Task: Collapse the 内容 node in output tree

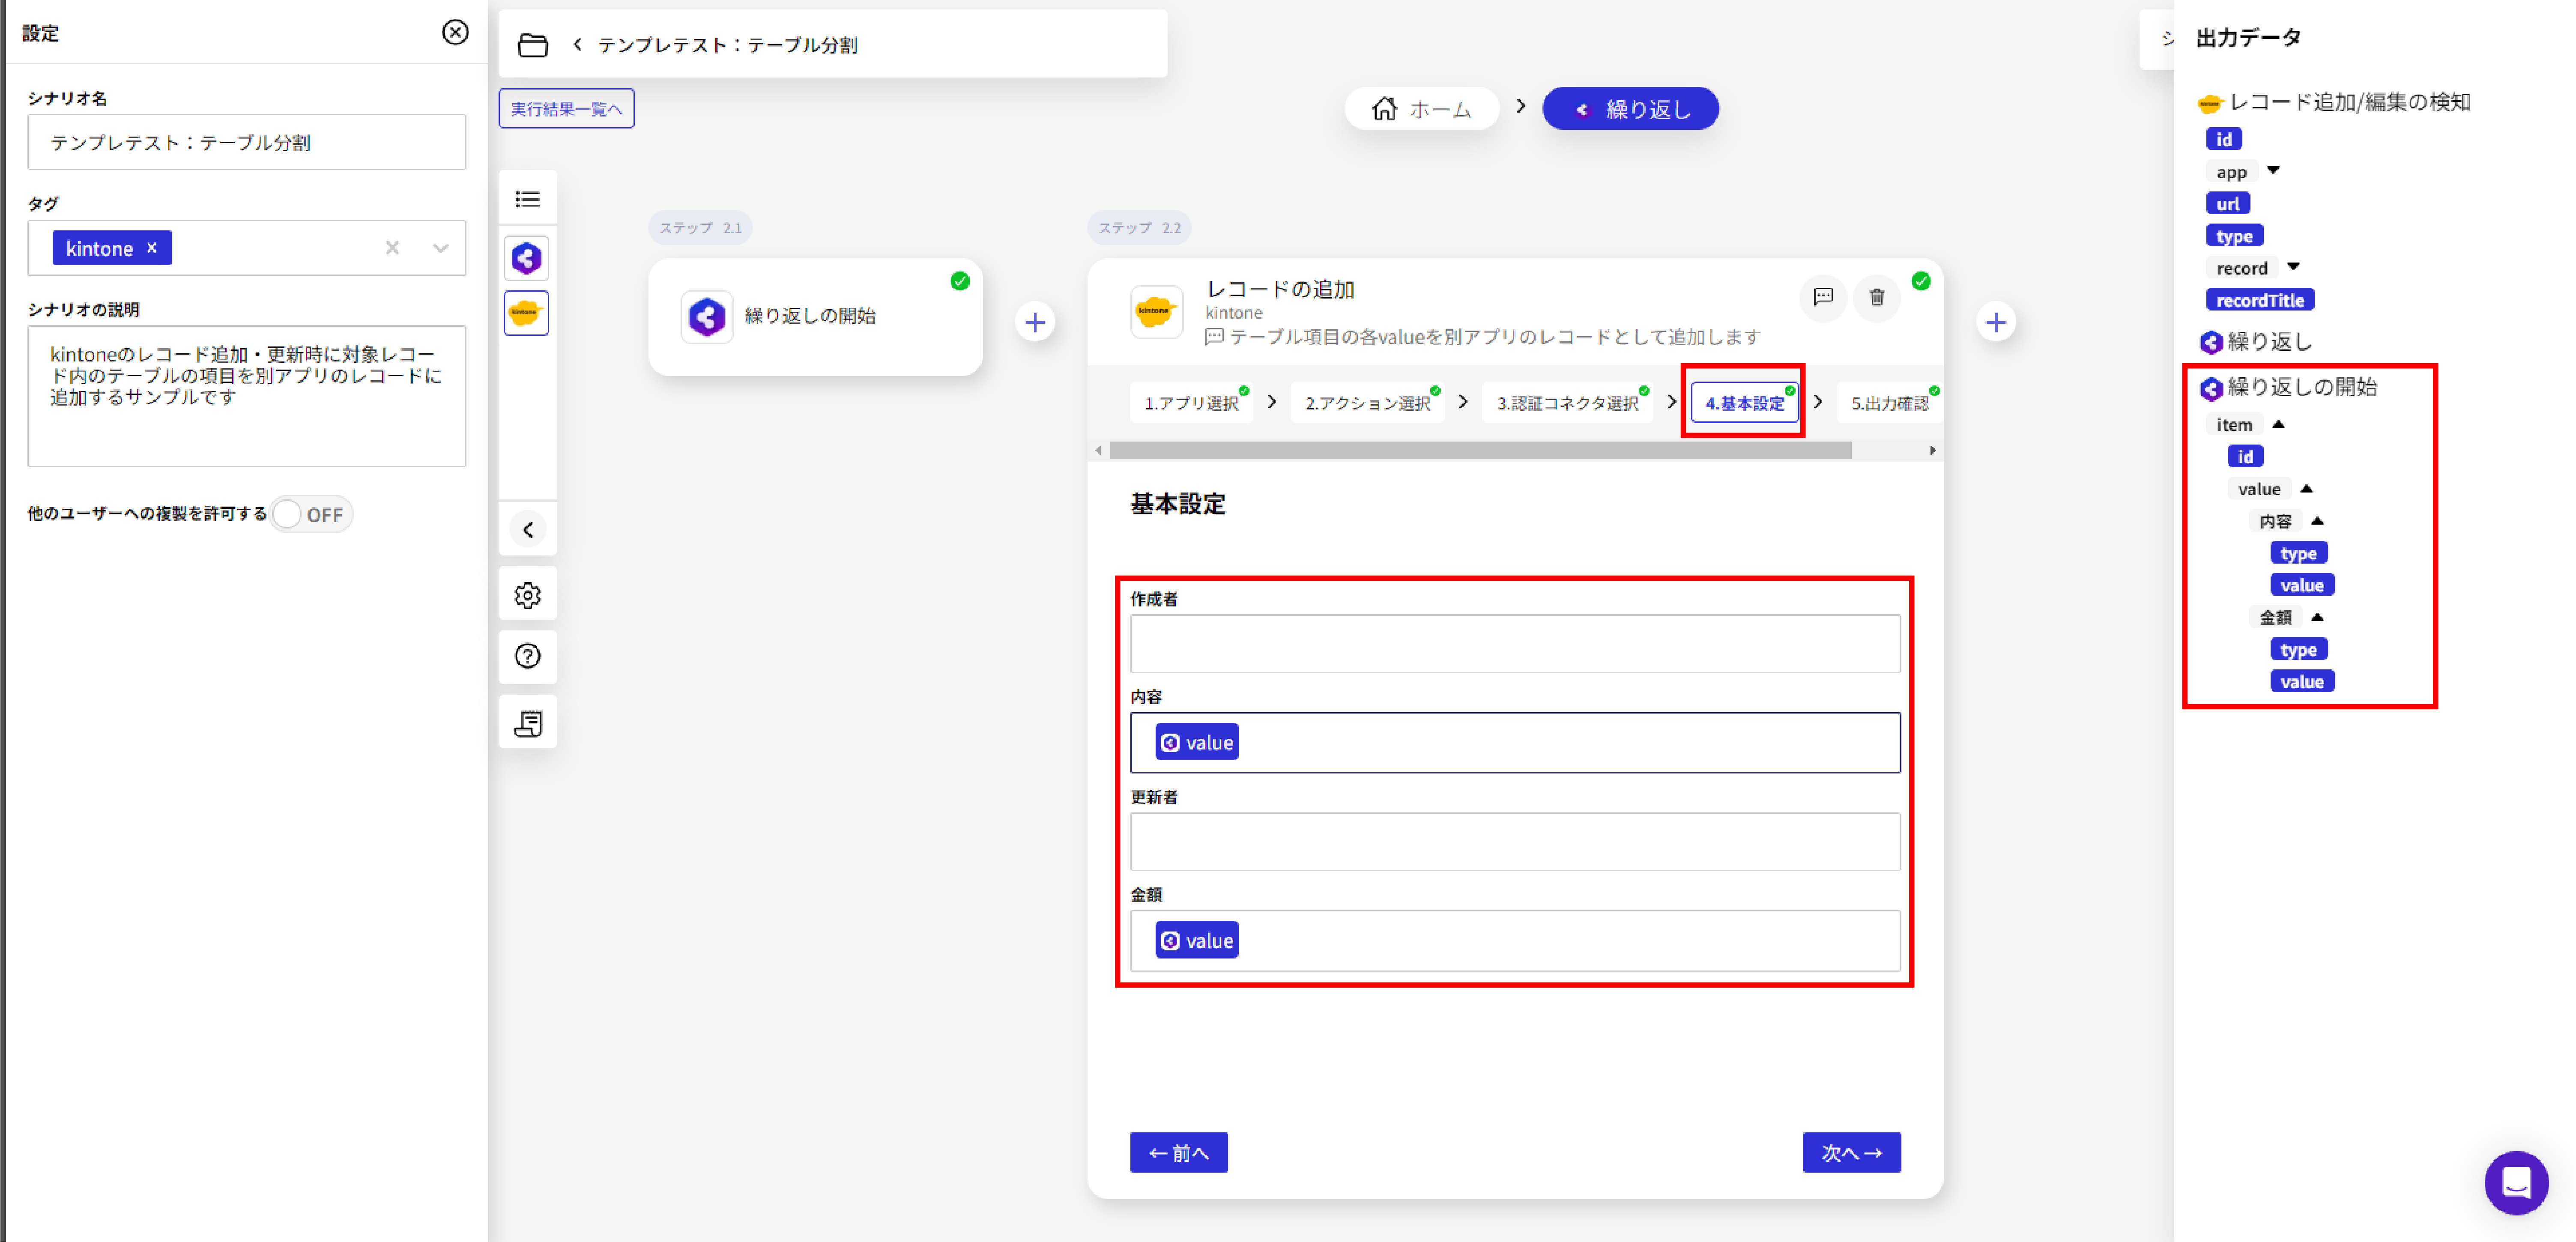Action: coord(2317,521)
